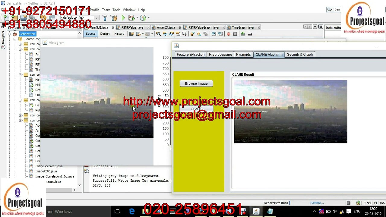Run the project with the green play icon
Image resolution: width=386 pixels, height=217 pixels.
point(123,18)
